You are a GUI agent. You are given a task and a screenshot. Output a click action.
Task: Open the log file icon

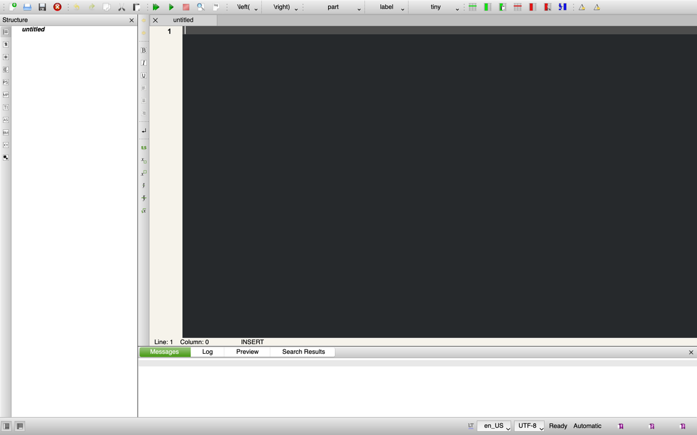216,7
